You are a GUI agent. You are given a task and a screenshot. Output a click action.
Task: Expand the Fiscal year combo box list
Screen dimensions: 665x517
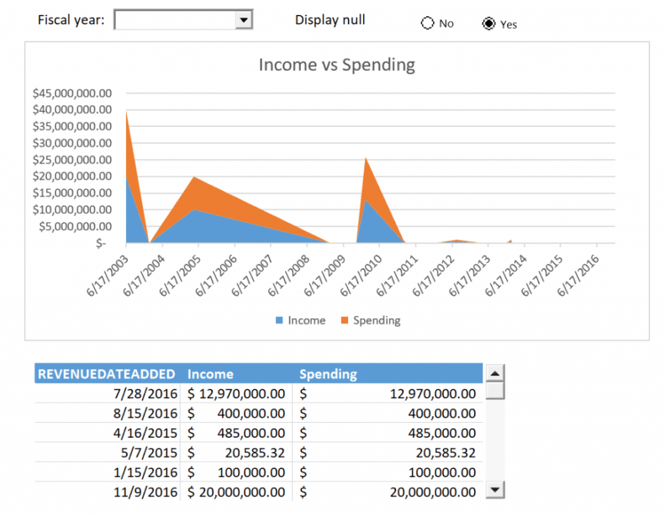click(243, 19)
